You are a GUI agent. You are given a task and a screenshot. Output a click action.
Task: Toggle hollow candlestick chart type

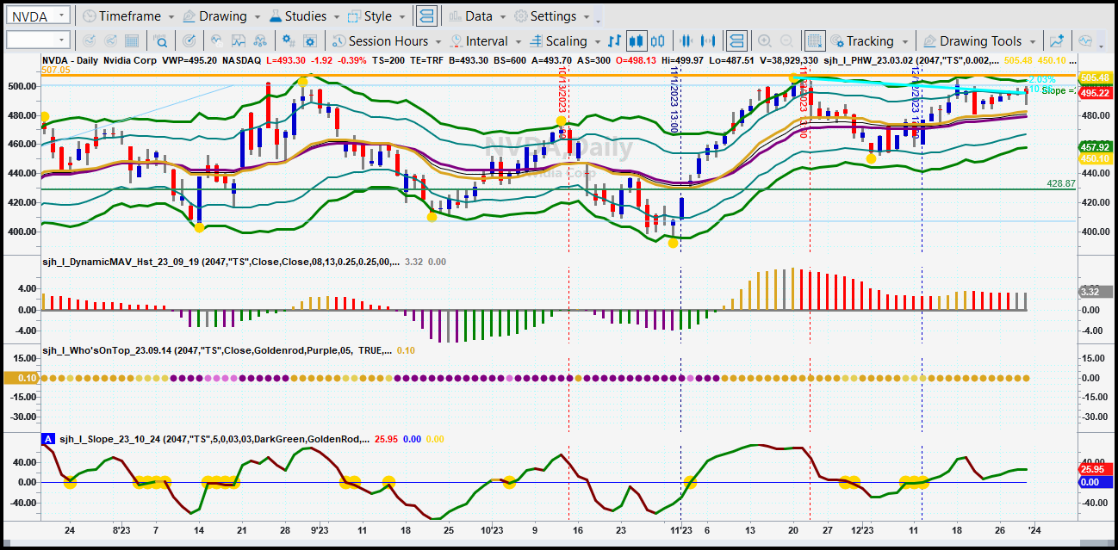click(659, 41)
